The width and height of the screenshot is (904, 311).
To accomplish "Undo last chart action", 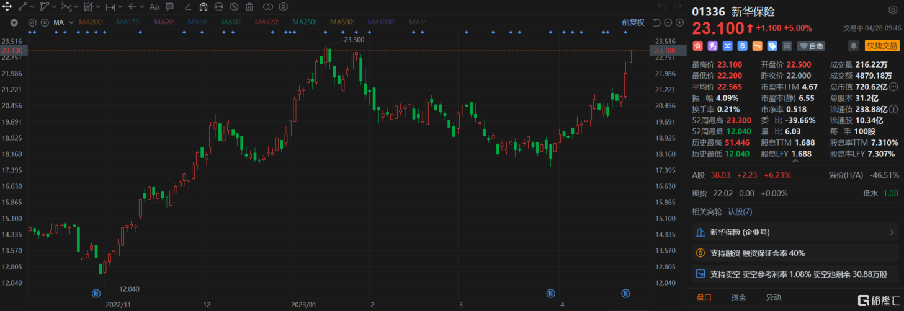I will [661, 7].
